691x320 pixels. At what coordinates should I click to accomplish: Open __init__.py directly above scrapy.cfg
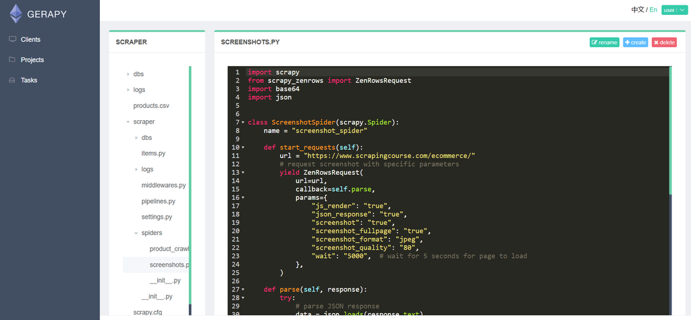click(157, 296)
